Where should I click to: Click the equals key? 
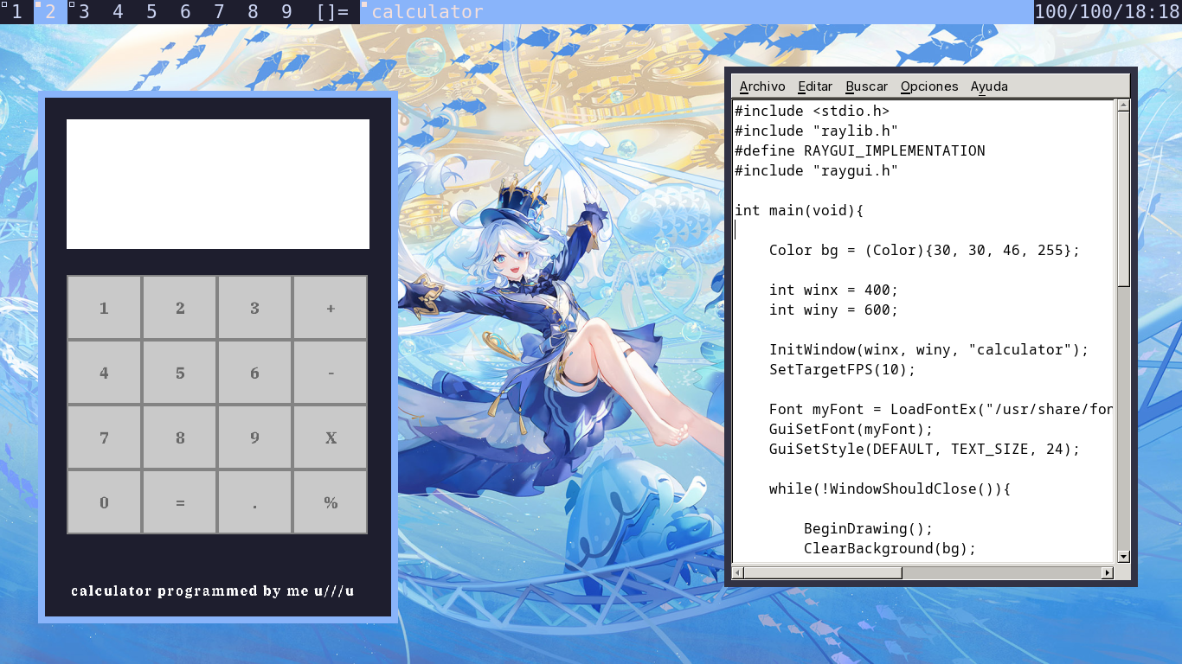180,502
